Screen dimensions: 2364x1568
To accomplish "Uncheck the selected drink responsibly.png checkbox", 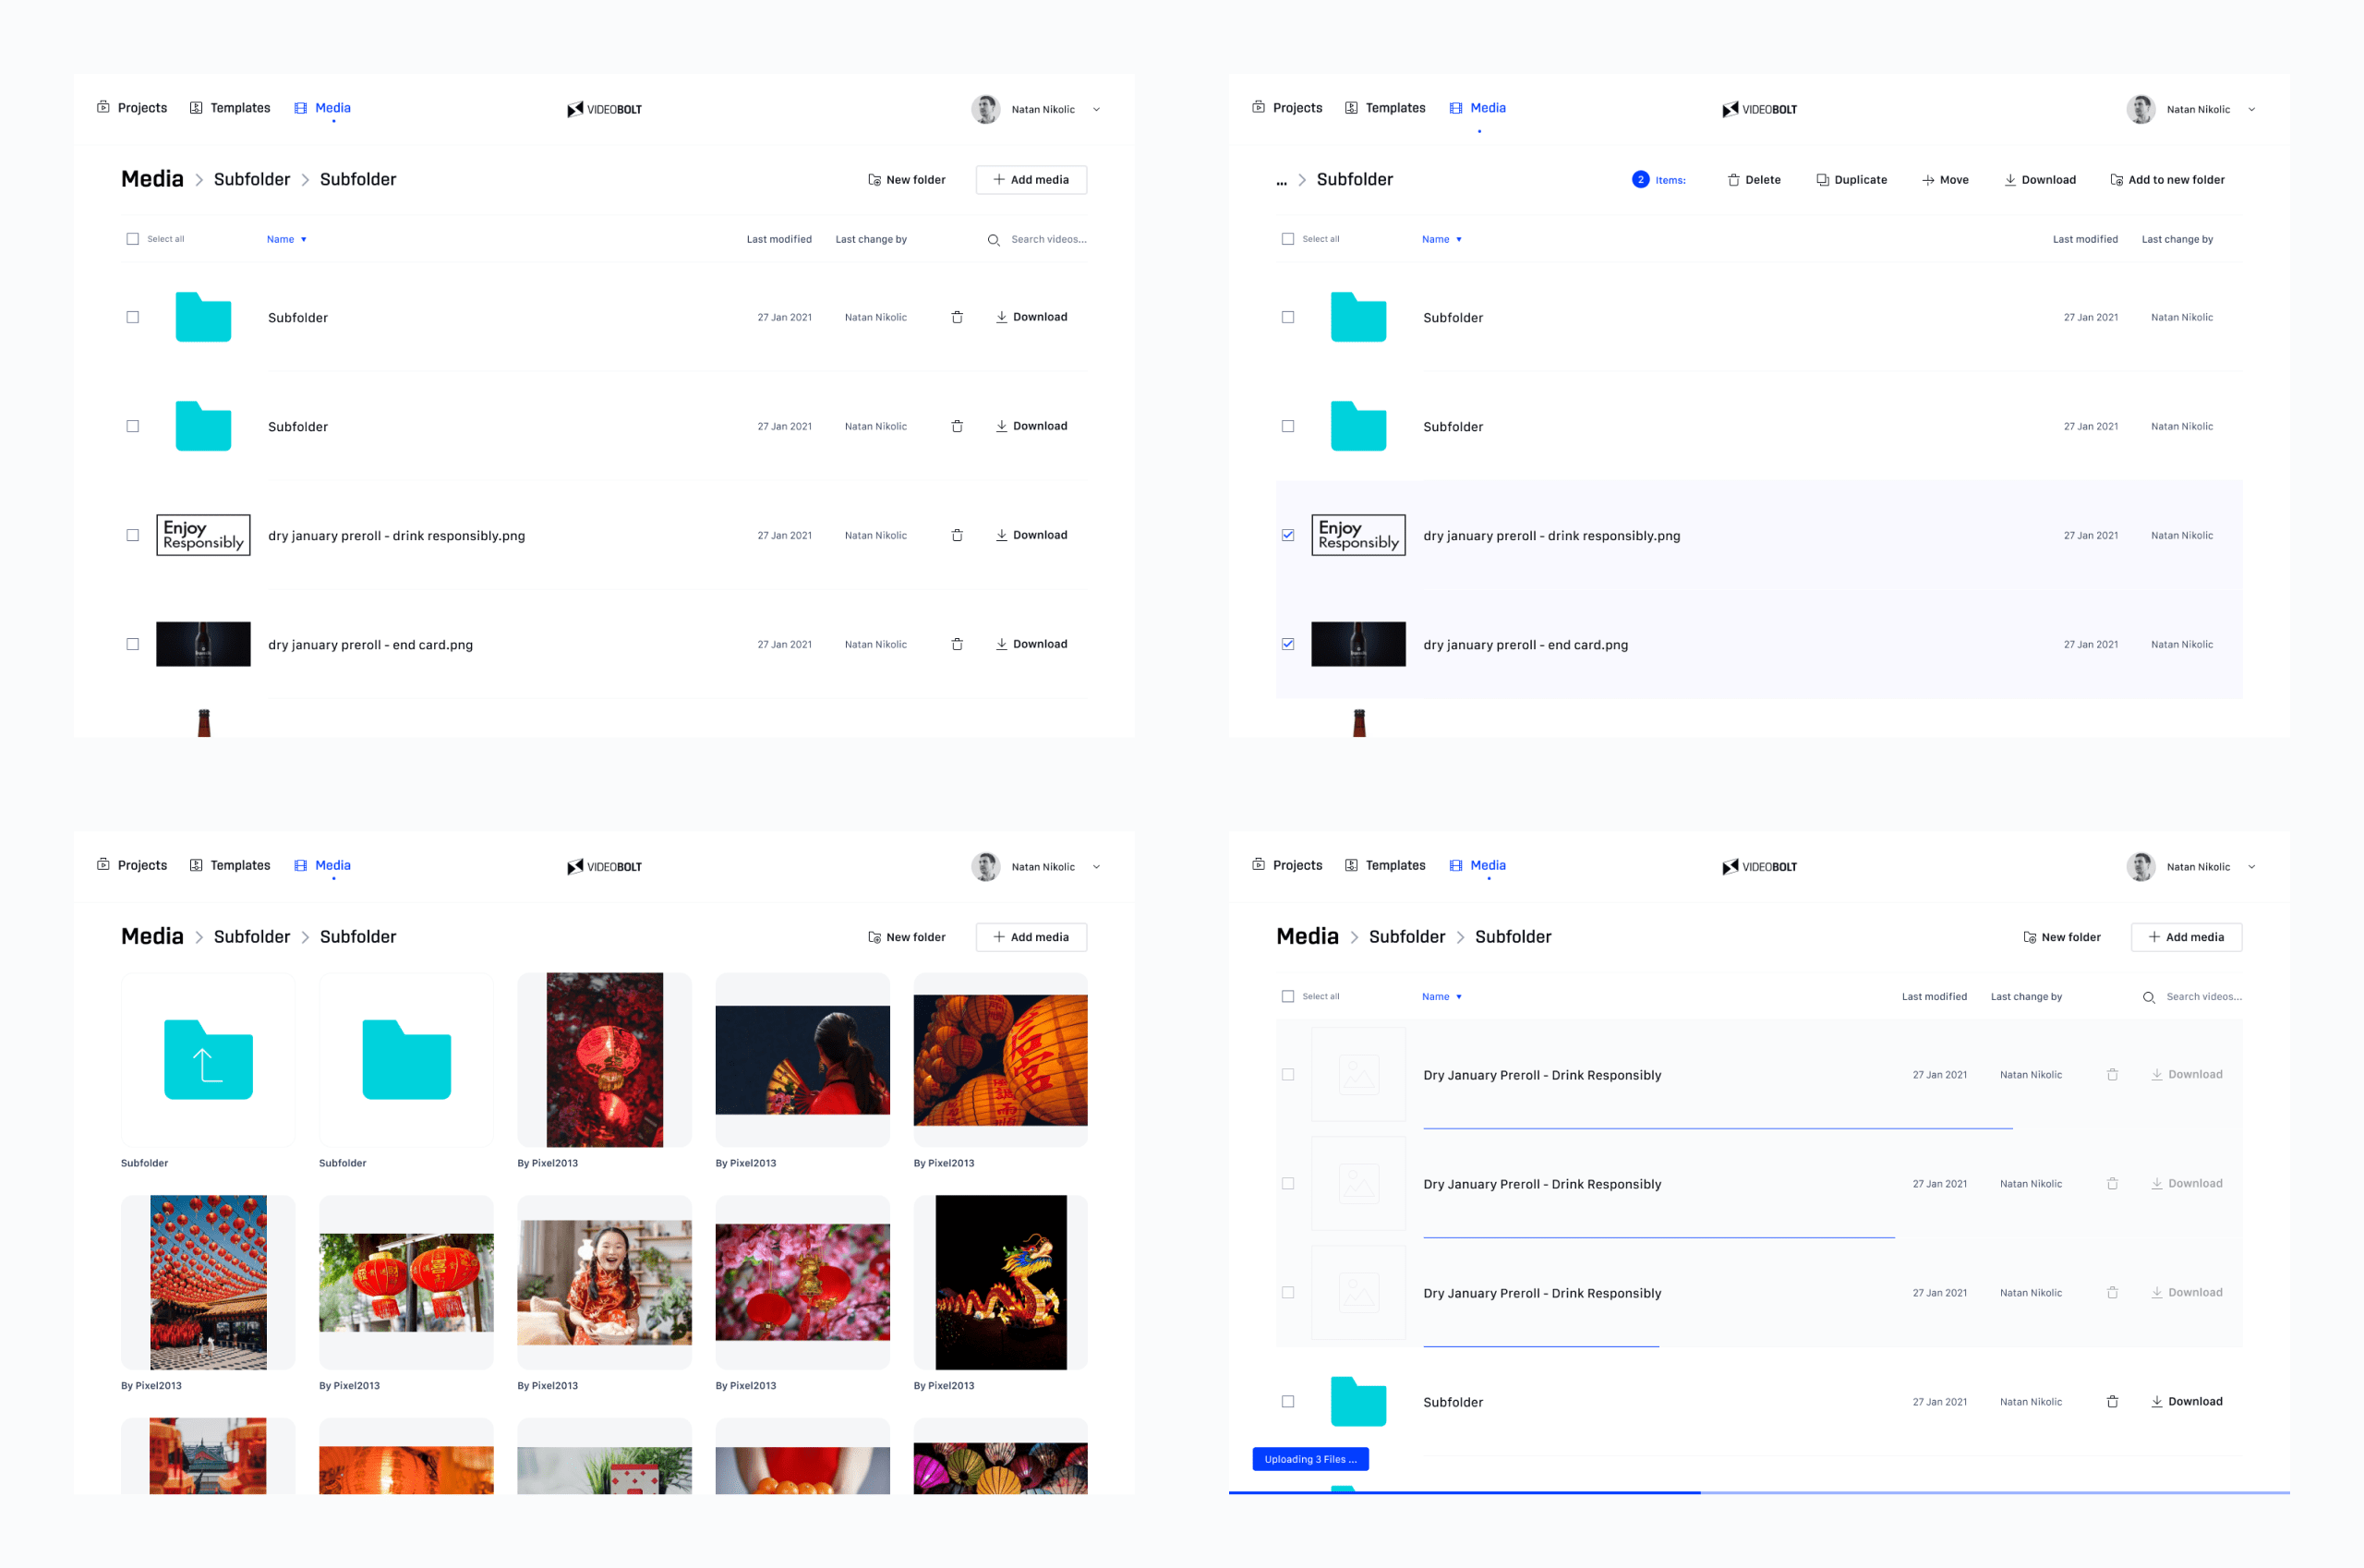I will point(1287,535).
